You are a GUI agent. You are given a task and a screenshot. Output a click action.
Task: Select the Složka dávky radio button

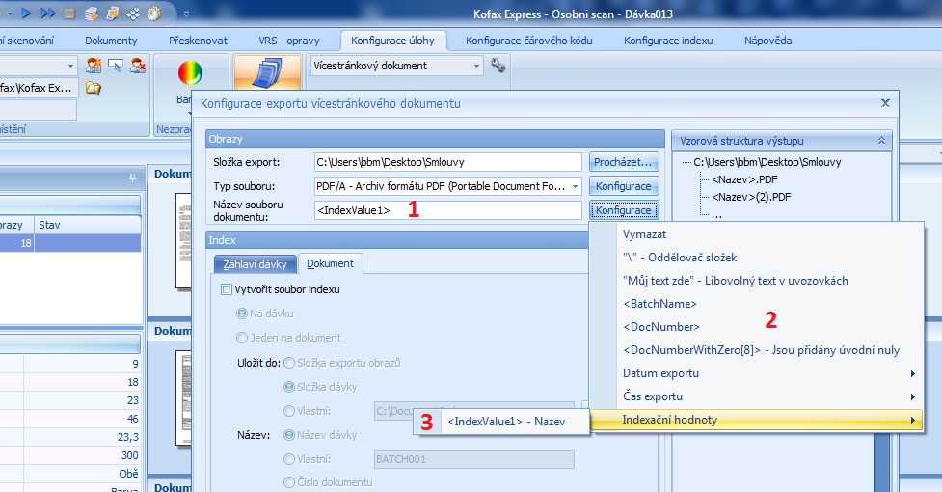point(289,387)
